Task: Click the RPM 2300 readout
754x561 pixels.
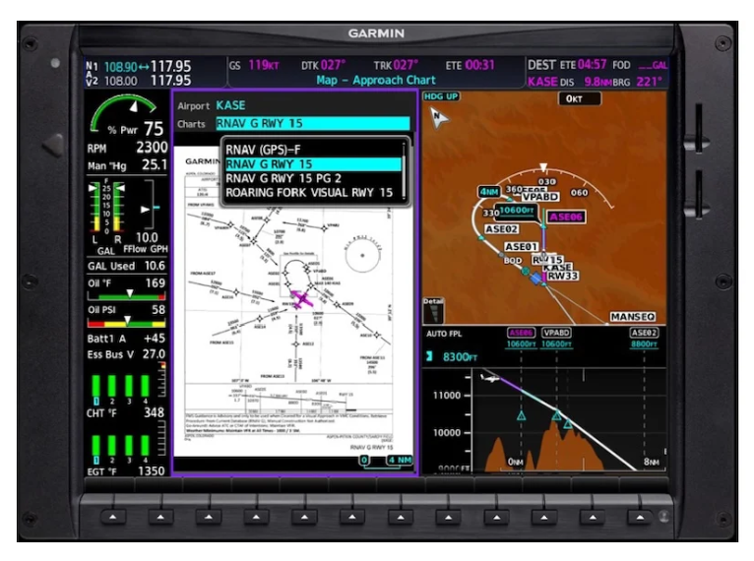Action: (127, 147)
